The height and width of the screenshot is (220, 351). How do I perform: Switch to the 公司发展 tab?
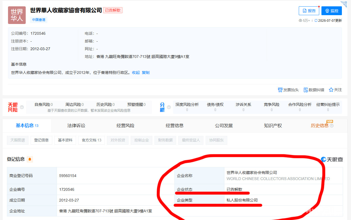click(224, 125)
